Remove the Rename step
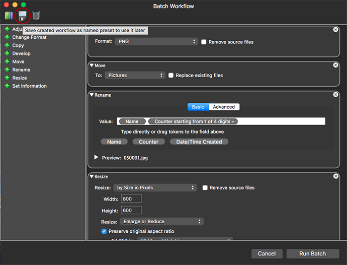 [335, 95]
